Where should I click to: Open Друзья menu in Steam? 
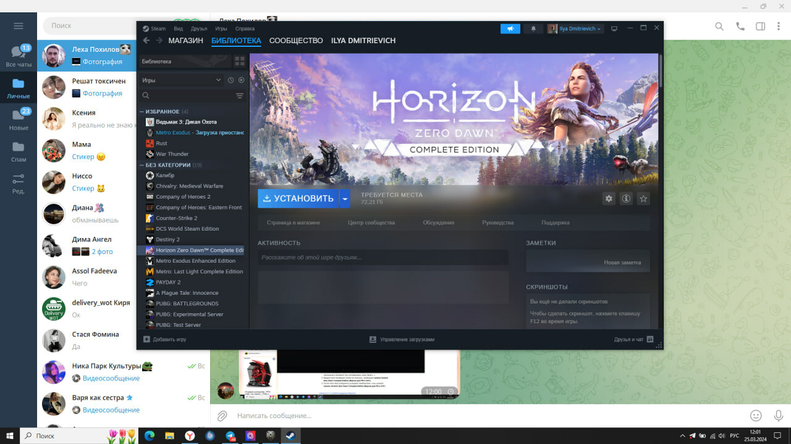coord(199,28)
